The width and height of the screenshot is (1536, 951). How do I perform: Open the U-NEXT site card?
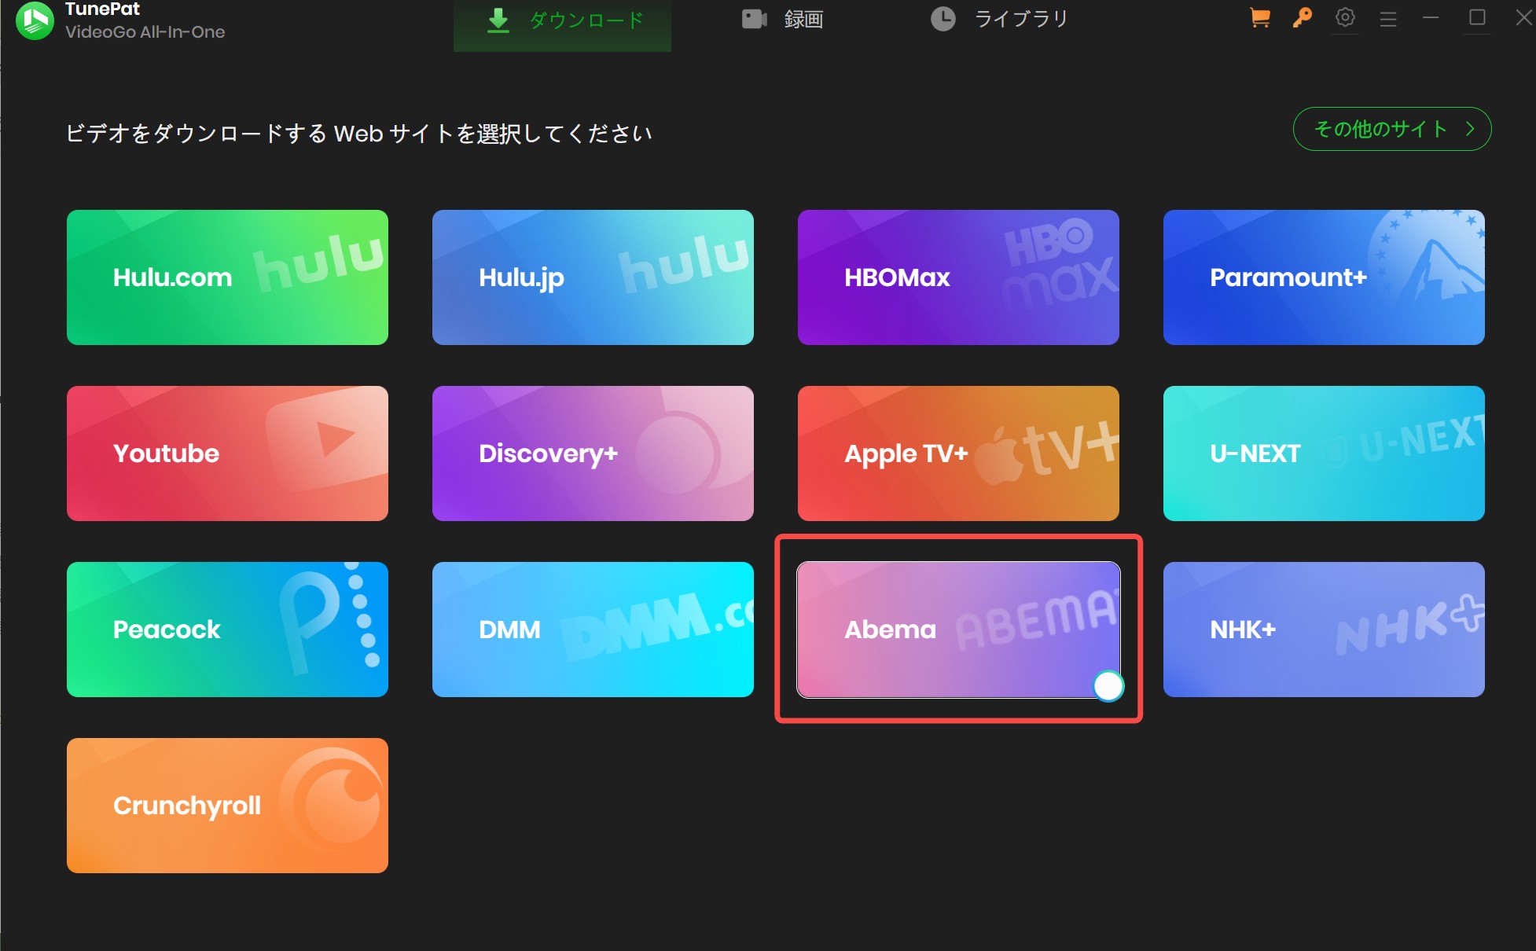coord(1324,453)
